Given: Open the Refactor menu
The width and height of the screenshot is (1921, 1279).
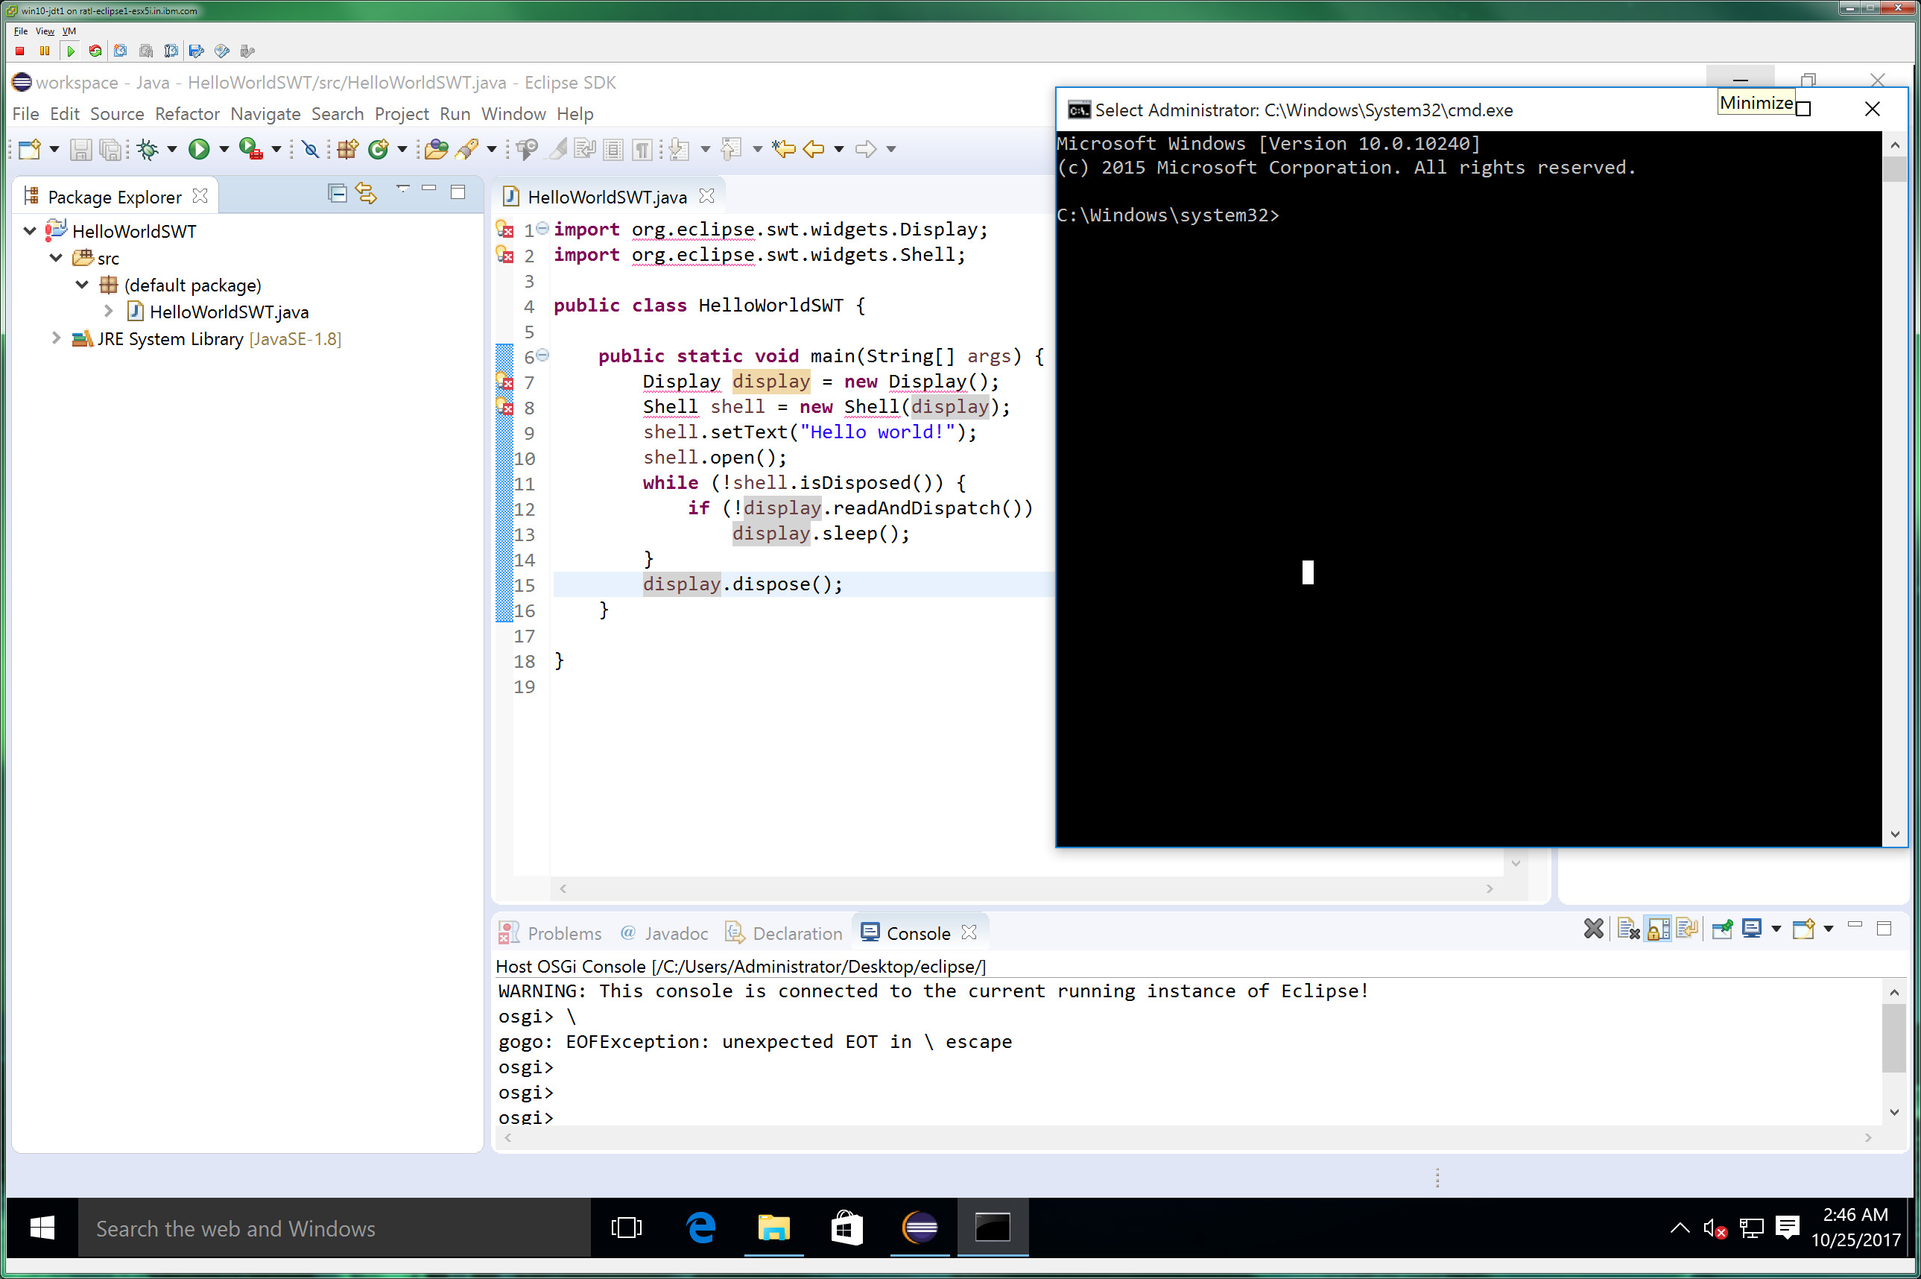Looking at the screenshot, I should [x=188, y=114].
